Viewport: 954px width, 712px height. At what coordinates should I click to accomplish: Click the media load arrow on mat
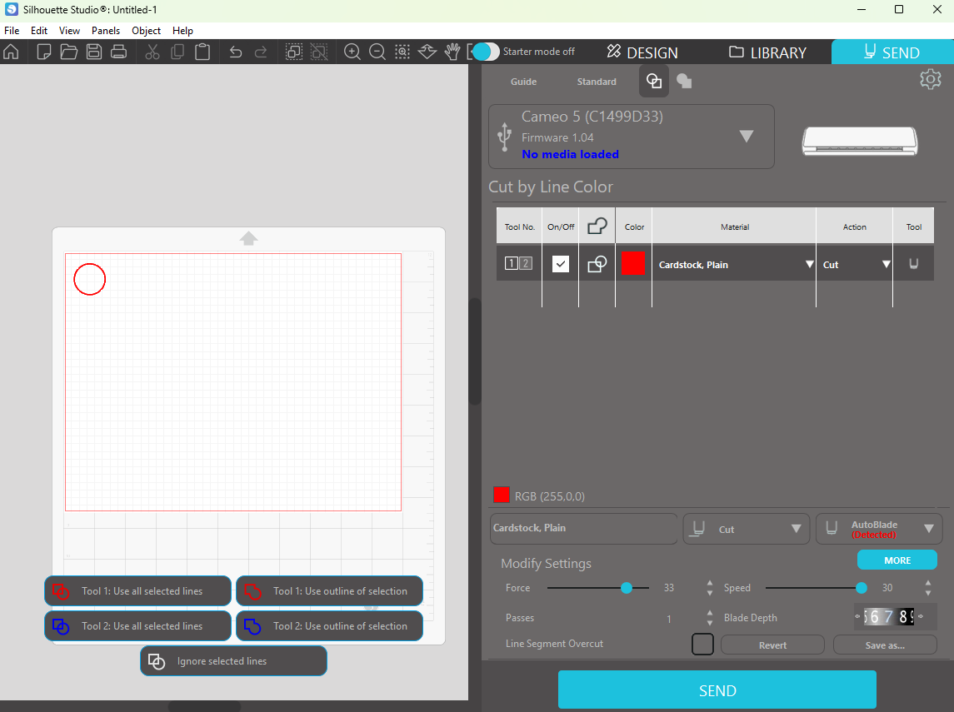point(248,238)
